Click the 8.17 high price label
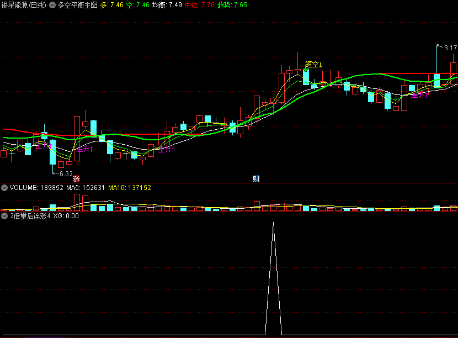Viewport: 458px width, 338px height. coord(450,48)
